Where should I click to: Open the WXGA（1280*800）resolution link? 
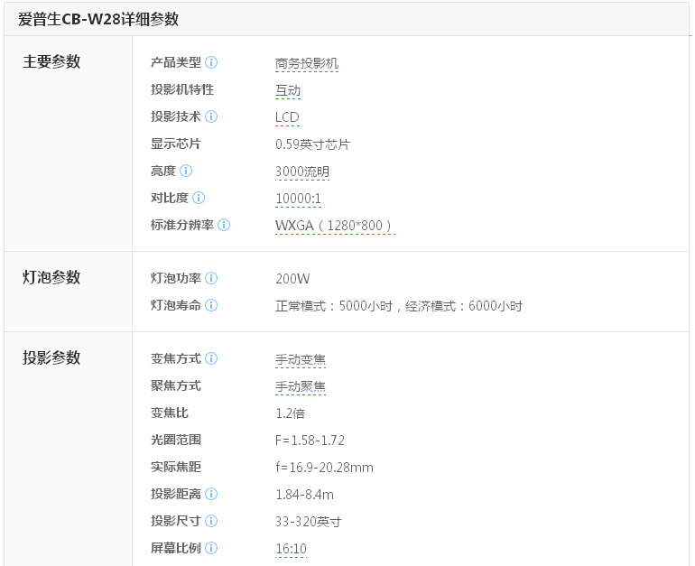[x=335, y=226]
